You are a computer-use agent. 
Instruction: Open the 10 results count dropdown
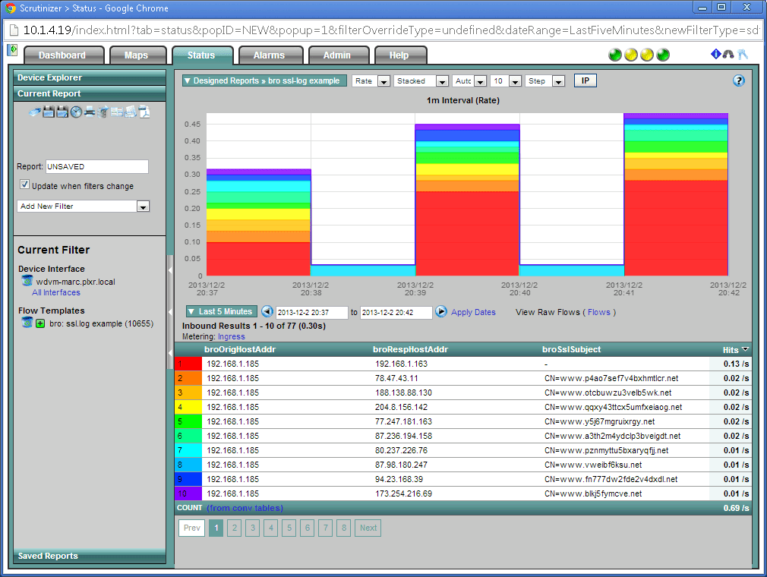(506, 81)
